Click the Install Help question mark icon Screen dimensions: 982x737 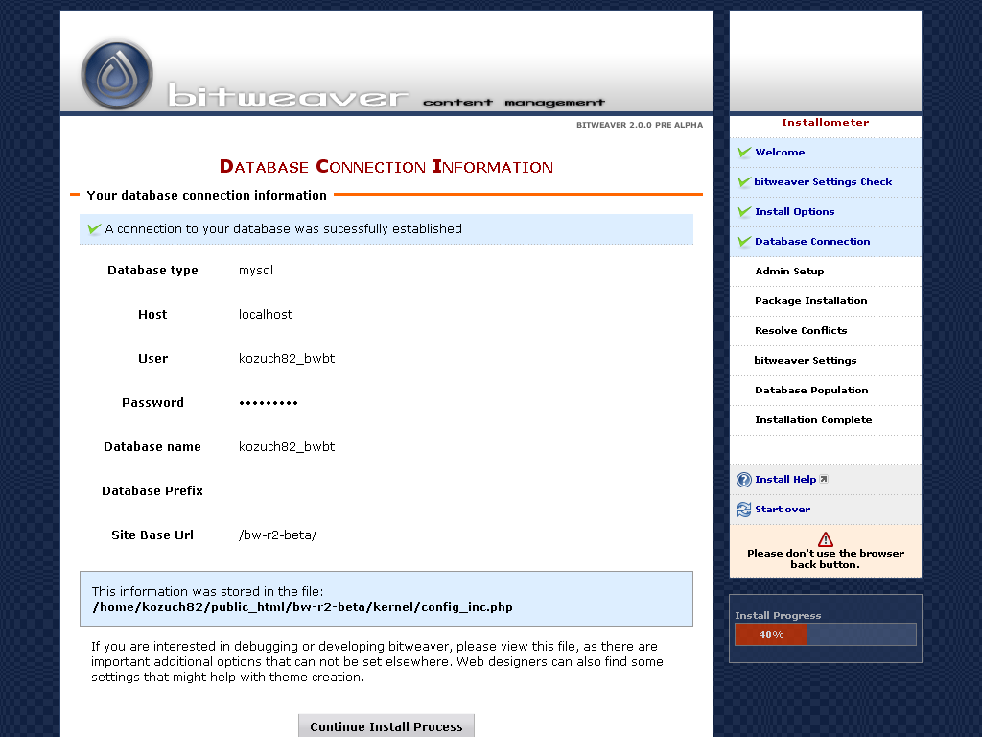744,480
